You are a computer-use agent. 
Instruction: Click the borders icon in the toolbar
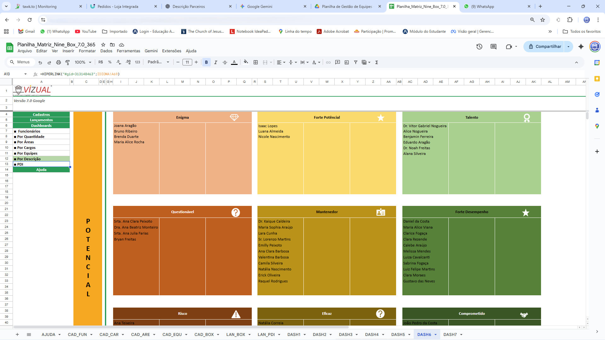[x=256, y=62]
